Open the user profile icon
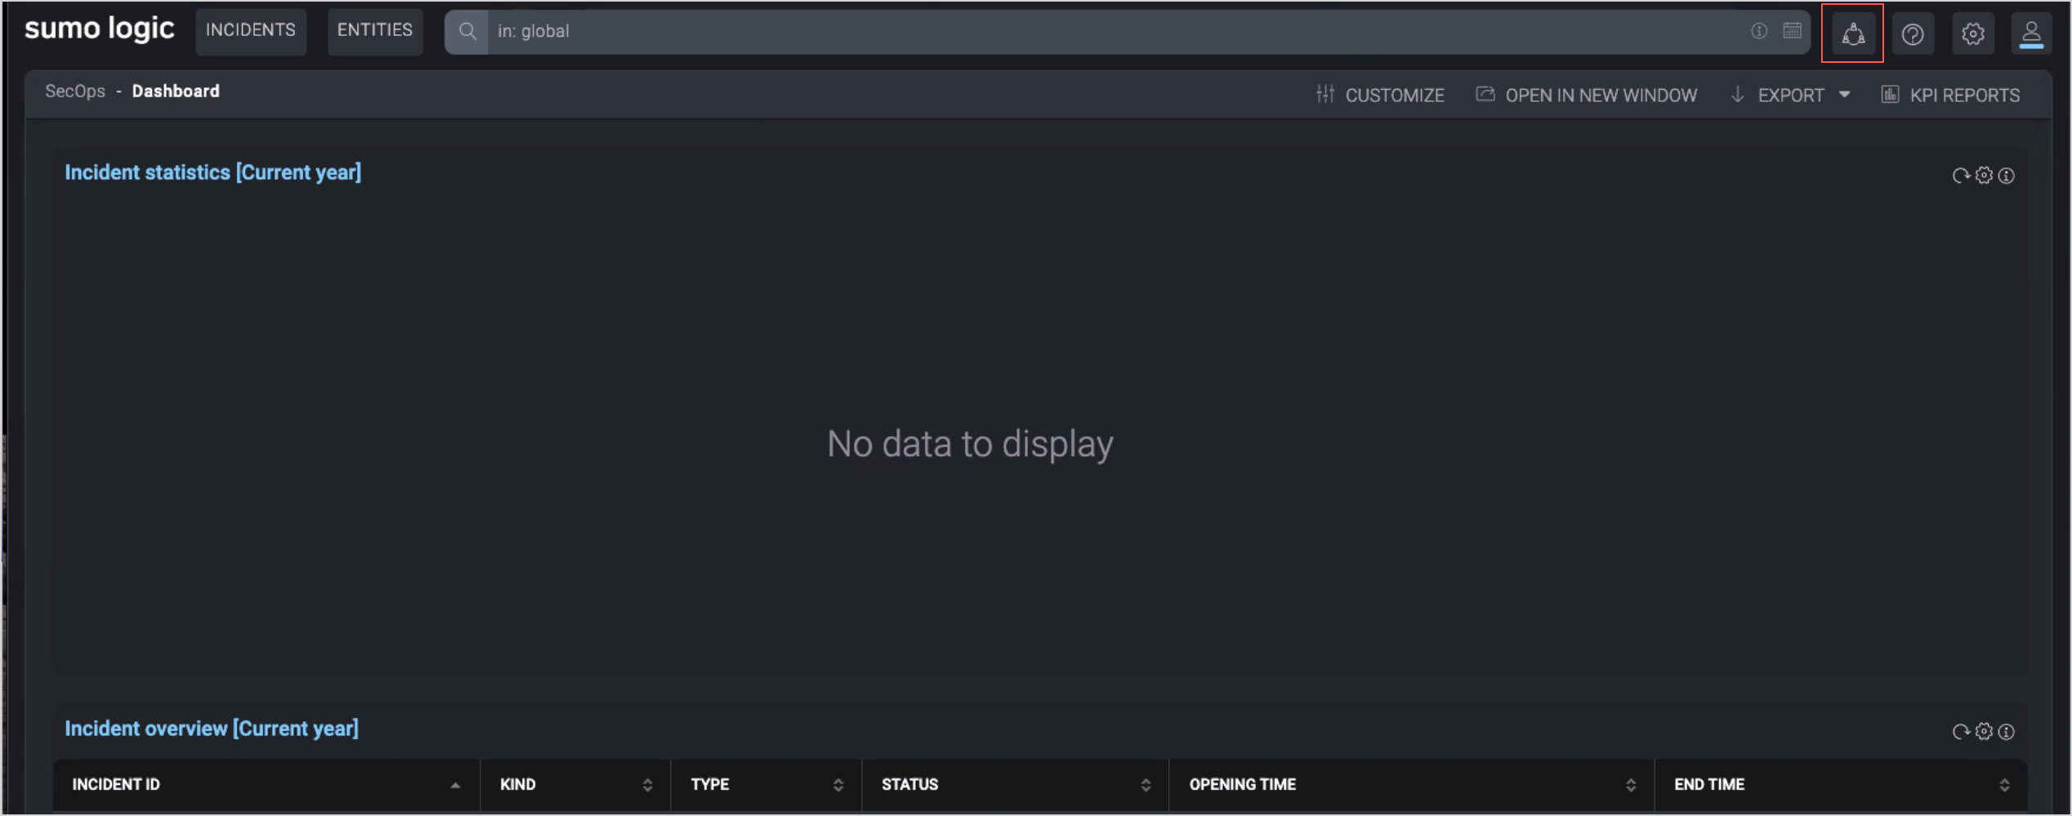Image resolution: width=2072 pixels, height=816 pixels. tap(2031, 33)
